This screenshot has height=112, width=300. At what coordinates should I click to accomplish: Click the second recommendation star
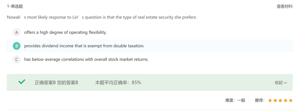[x=275, y=101]
